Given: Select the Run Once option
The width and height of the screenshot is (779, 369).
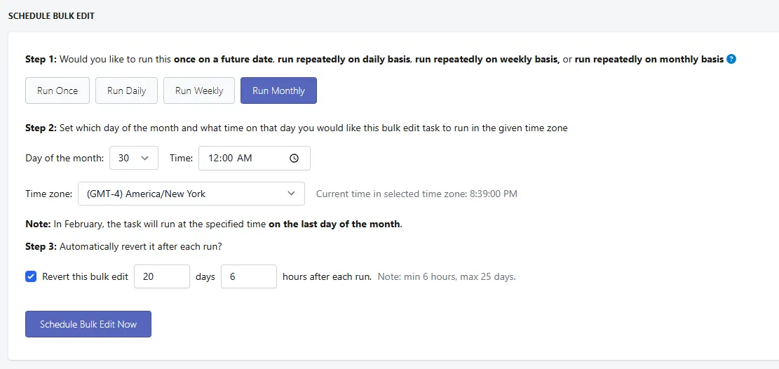Looking at the screenshot, I should 57,90.
